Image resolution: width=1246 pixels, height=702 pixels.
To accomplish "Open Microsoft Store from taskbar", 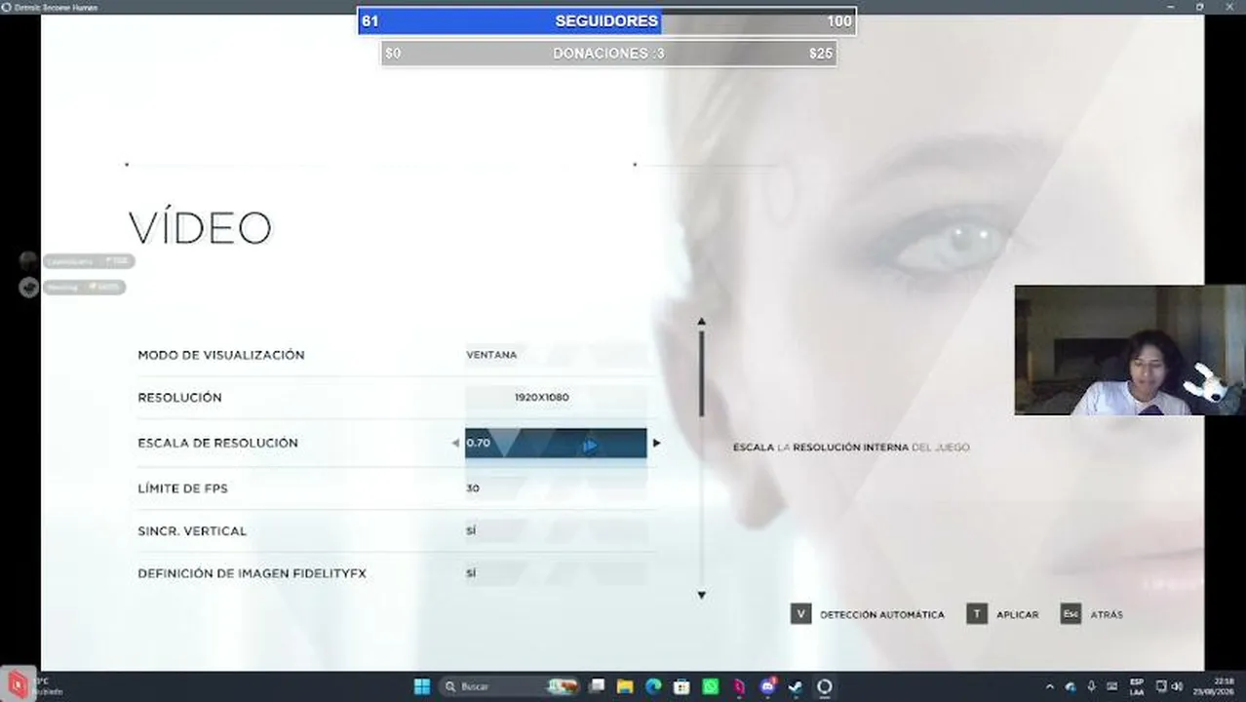I will click(682, 686).
